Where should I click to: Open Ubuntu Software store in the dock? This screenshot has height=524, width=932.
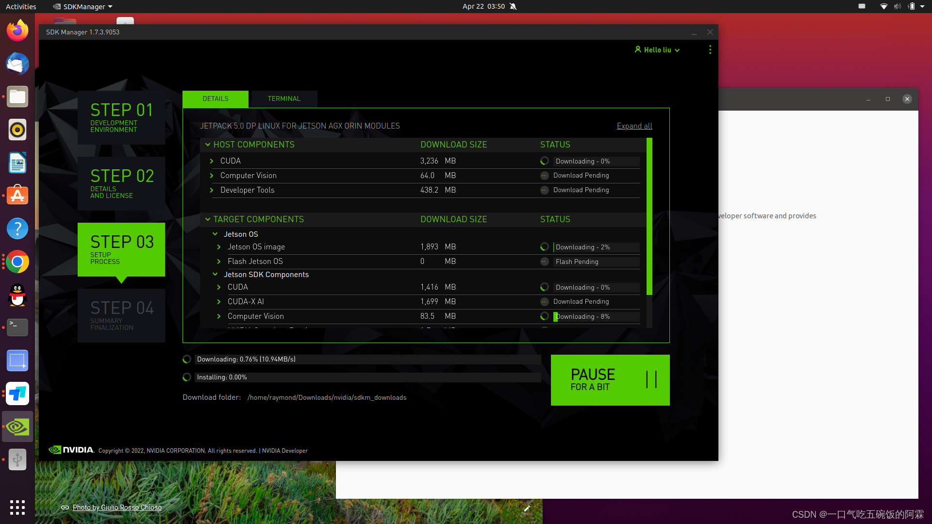[x=17, y=196]
